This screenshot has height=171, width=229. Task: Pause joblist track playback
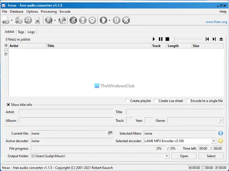(161, 39)
